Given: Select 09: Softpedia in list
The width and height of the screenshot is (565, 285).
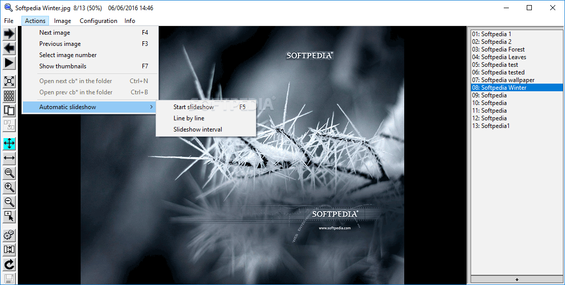Looking at the screenshot, I should (517, 95).
